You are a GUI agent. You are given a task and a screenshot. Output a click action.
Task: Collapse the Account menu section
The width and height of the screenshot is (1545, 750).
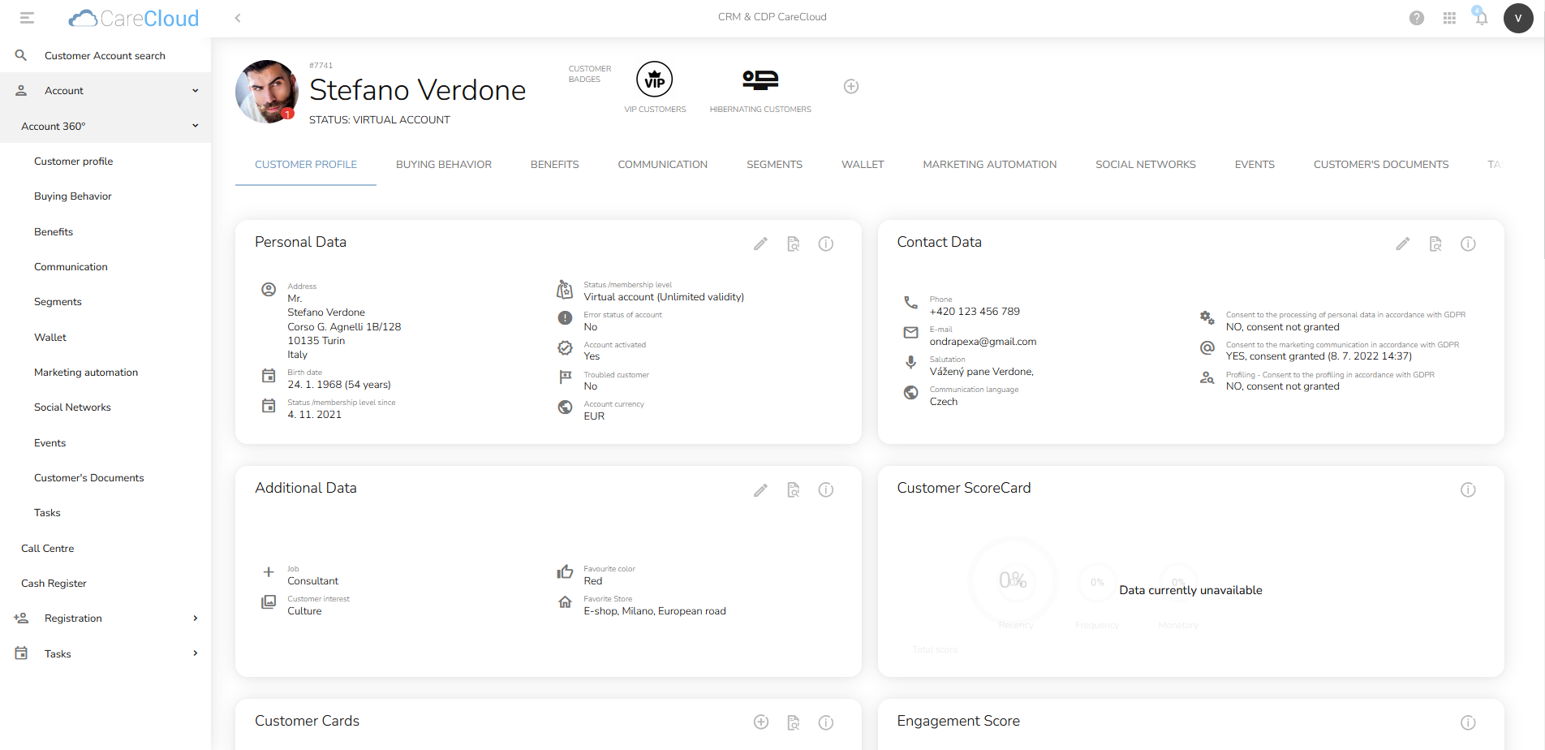pyautogui.click(x=195, y=91)
